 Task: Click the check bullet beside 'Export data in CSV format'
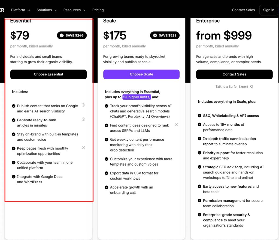(106, 173)
